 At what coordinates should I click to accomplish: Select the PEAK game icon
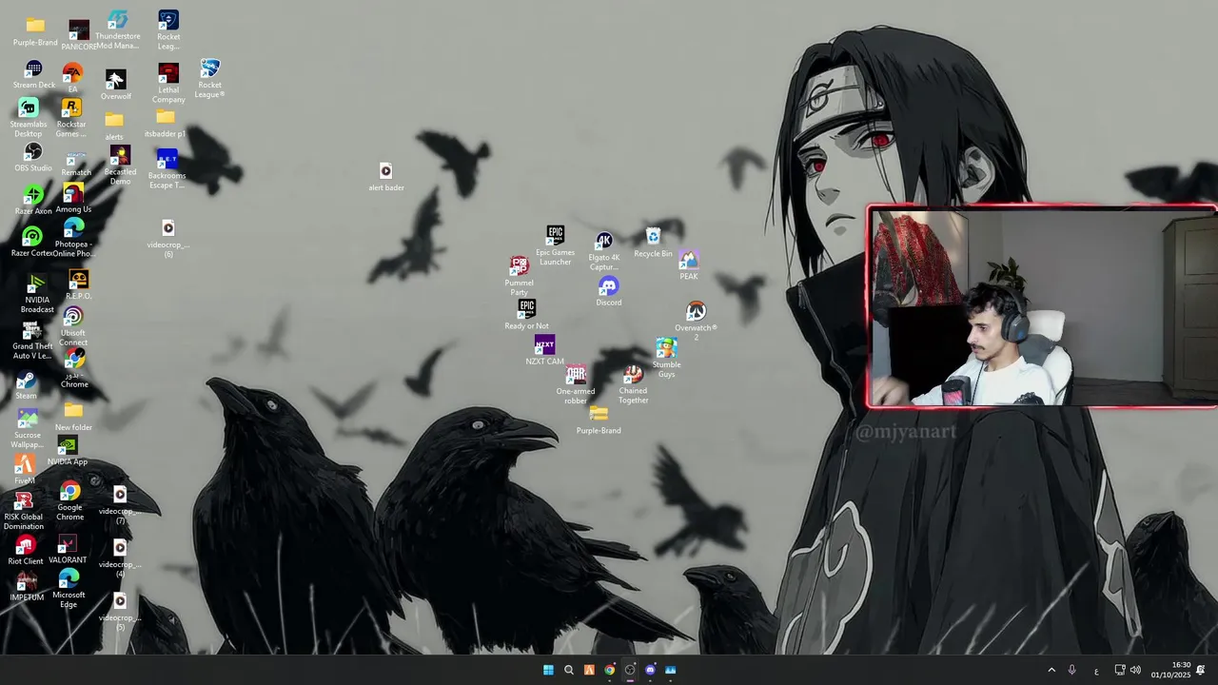coord(688,265)
